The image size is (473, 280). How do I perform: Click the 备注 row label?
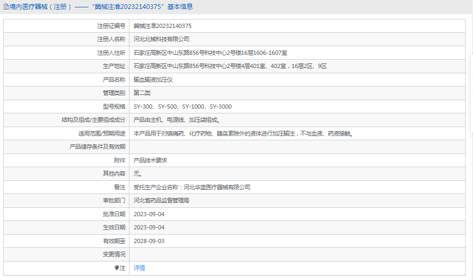tap(119, 187)
